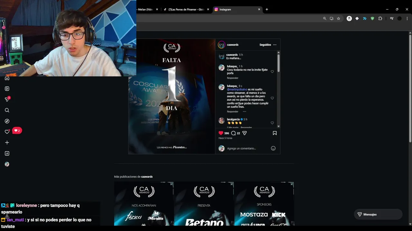Open the media control playlist icon
This screenshot has width=412, height=231.
click(x=391, y=19)
